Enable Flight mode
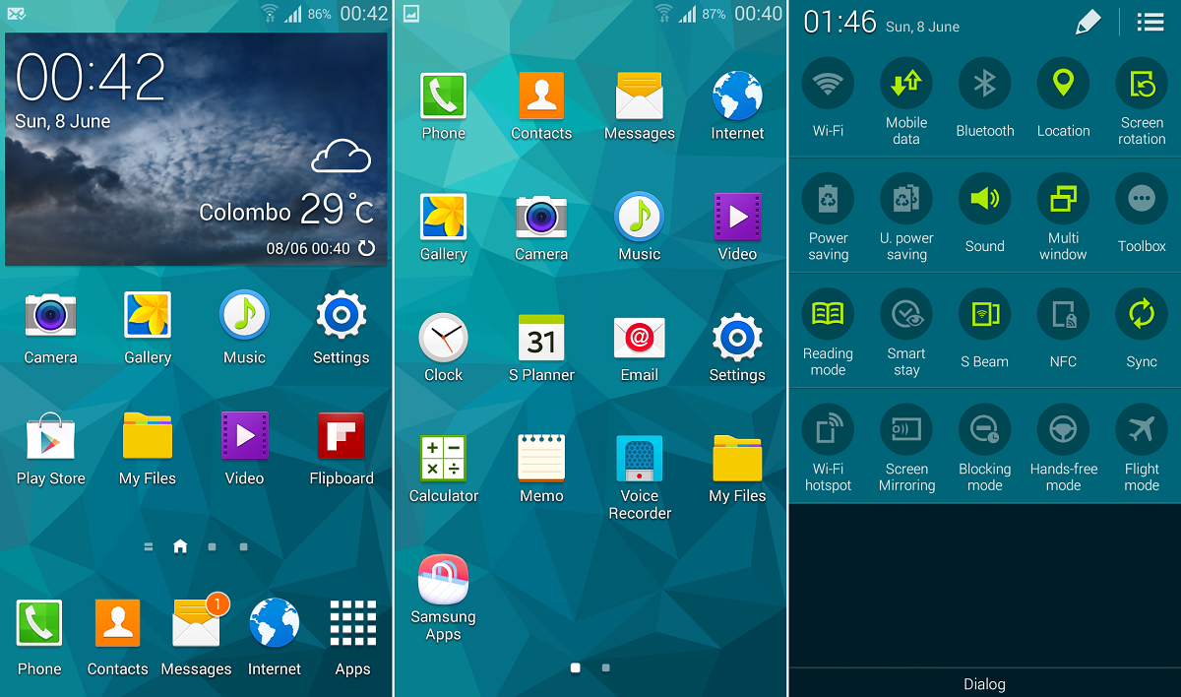This screenshot has height=697, width=1181. point(1142,430)
